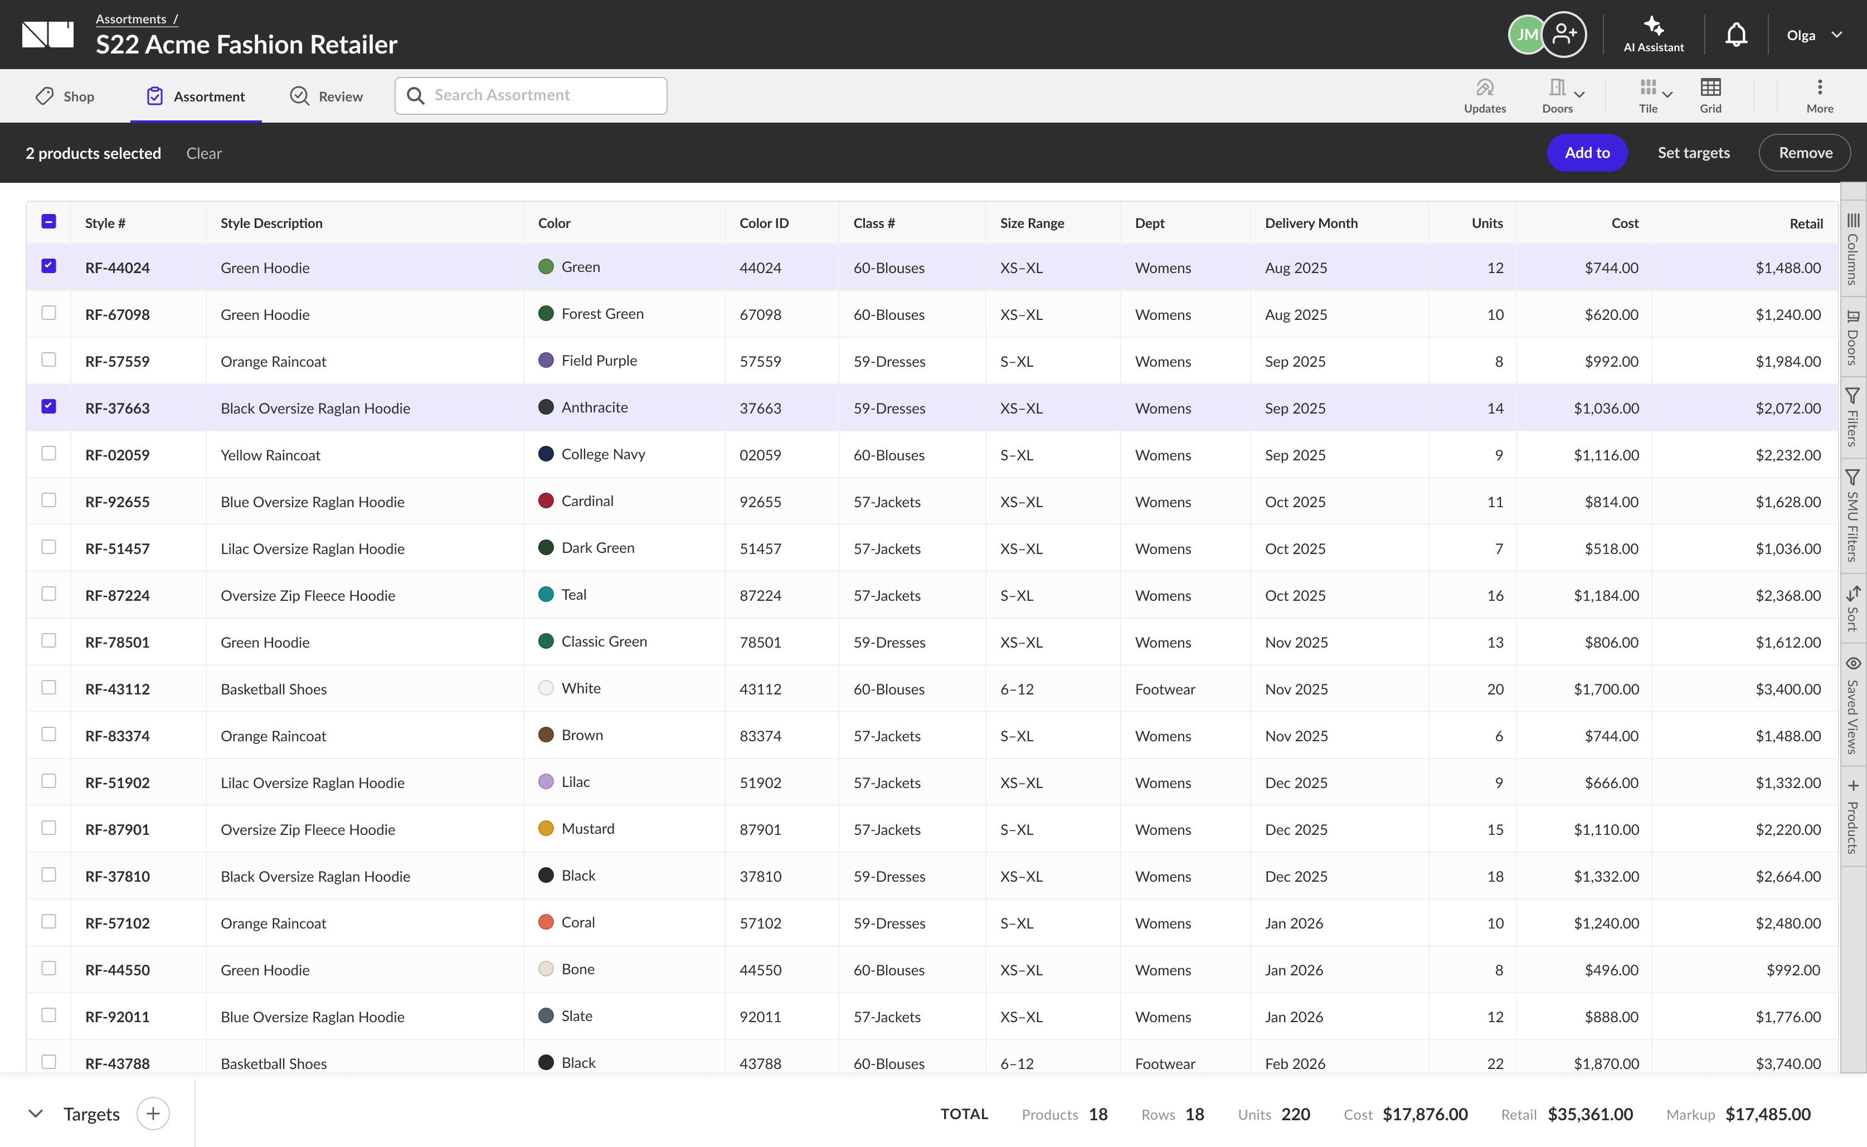Sort by Retail column header
Screen dimensions: 1867x1147
click(1806, 223)
